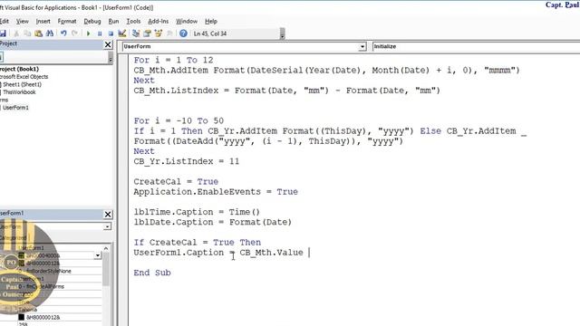Select Sheet1 (Sheet1) in project tree
This screenshot has width=580, height=326.
22,84
